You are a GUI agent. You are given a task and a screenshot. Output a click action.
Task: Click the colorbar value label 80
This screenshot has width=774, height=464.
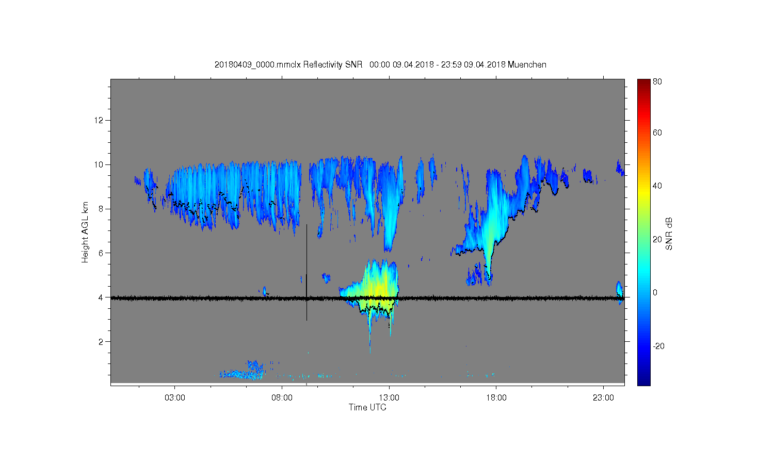(x=657, y=81)
